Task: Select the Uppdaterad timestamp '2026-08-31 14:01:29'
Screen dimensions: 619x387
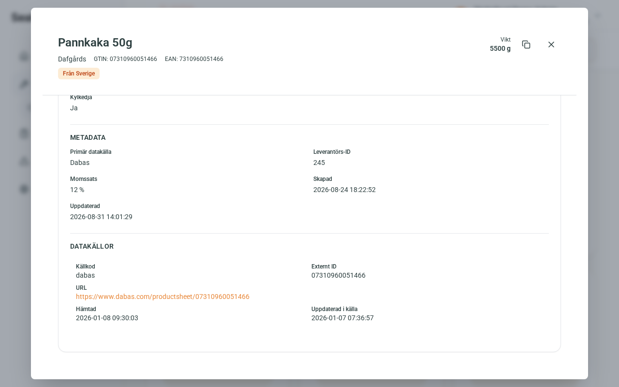Action: click(101, 217)
